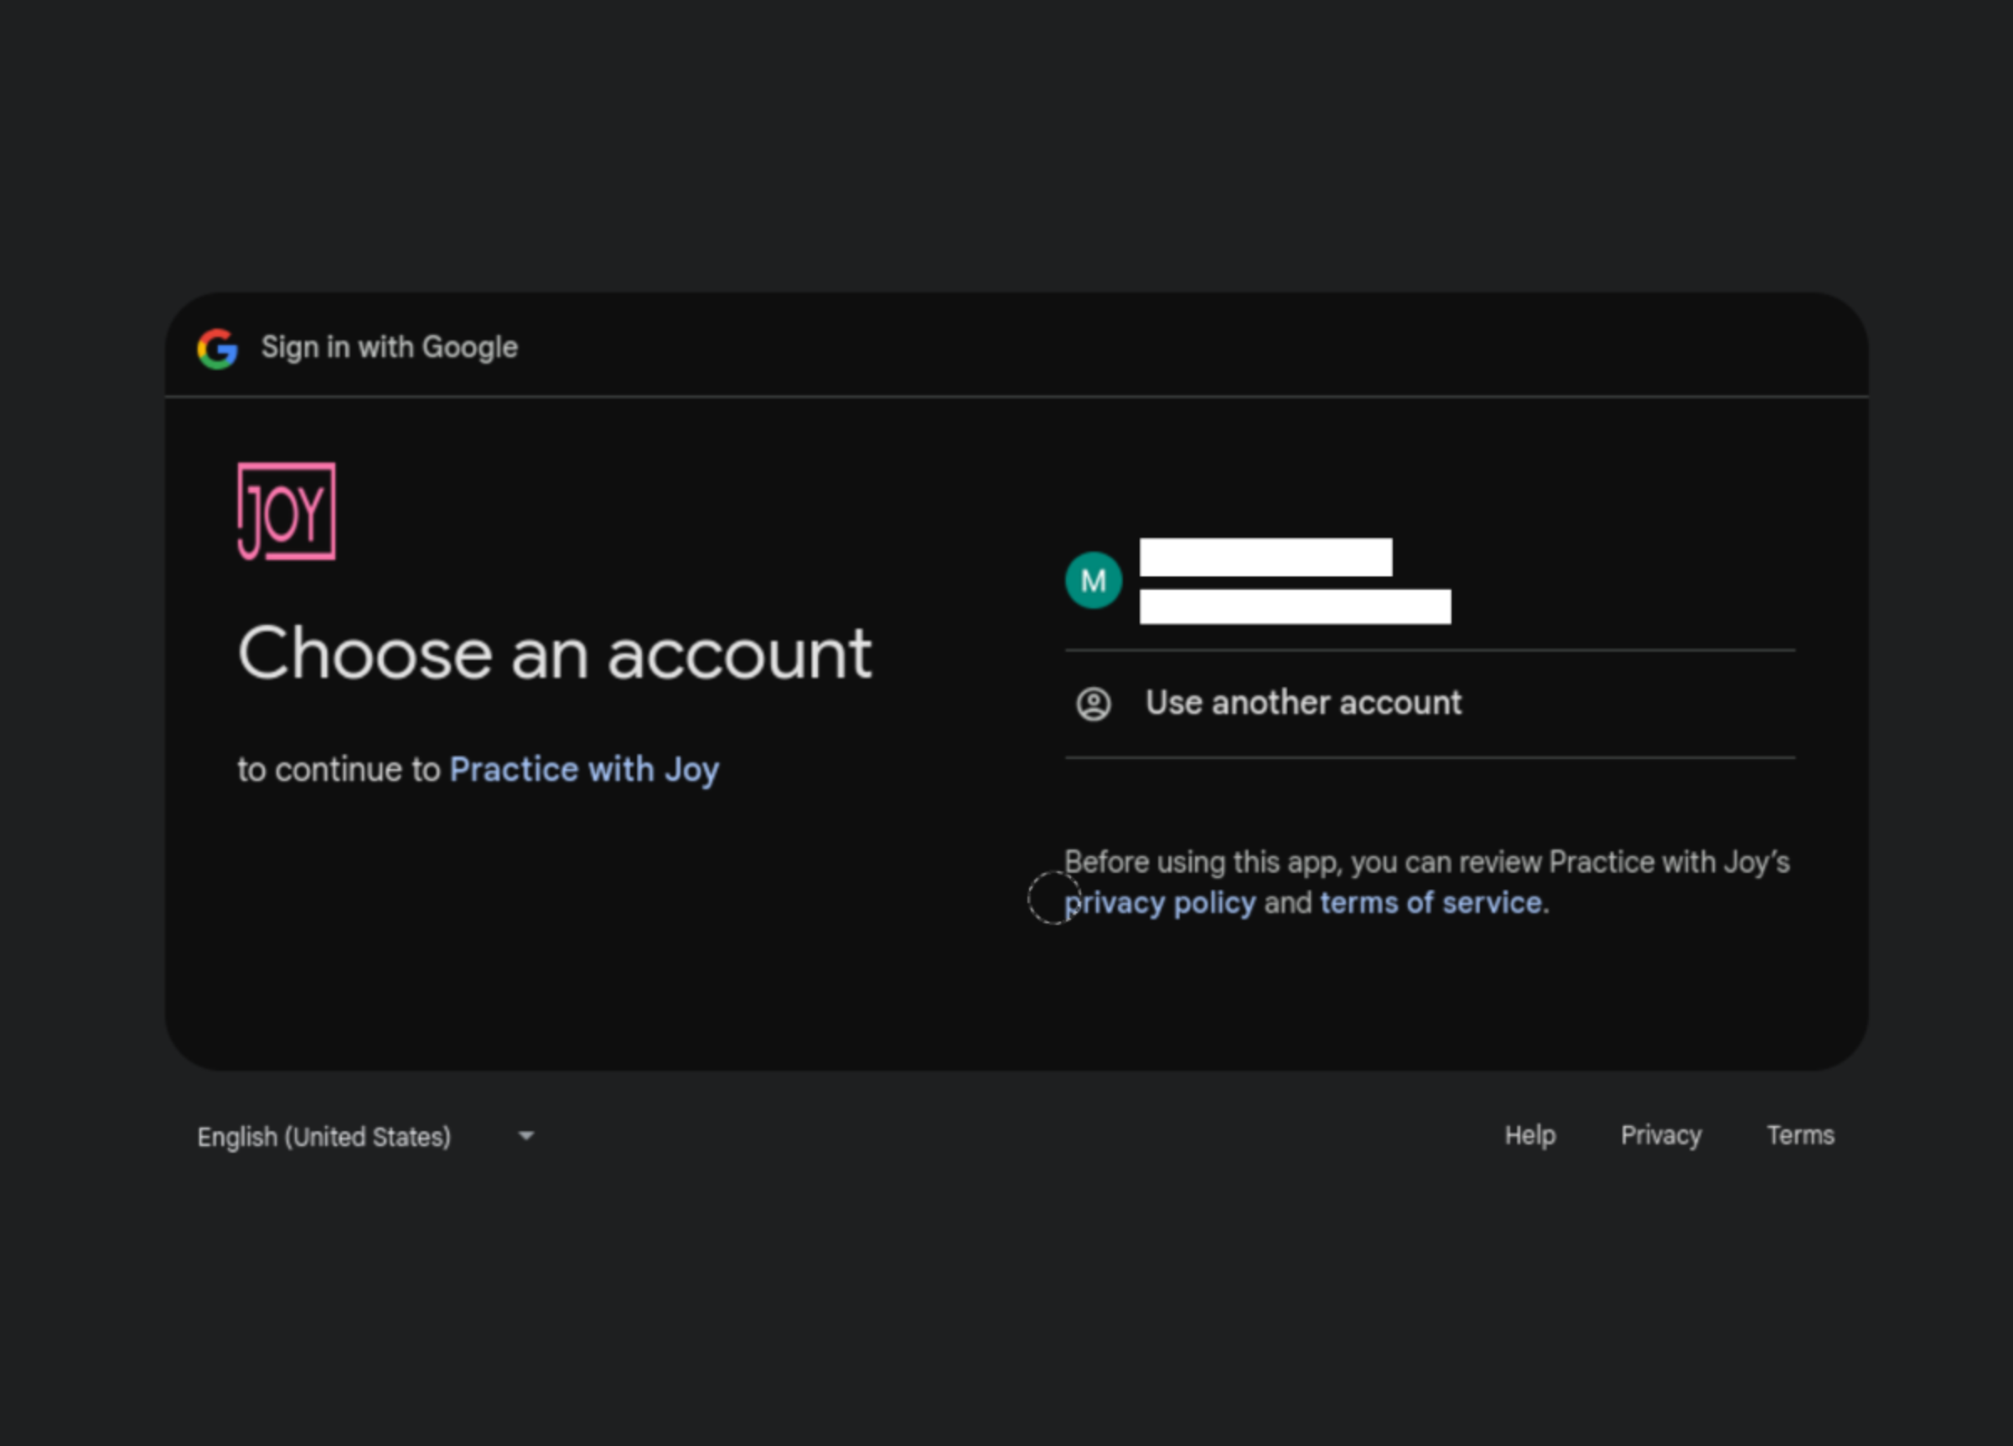Viewport: 2013px width, 1446px height.
Task: Click the pink JOY app logo
Action: tap(287, 511)
